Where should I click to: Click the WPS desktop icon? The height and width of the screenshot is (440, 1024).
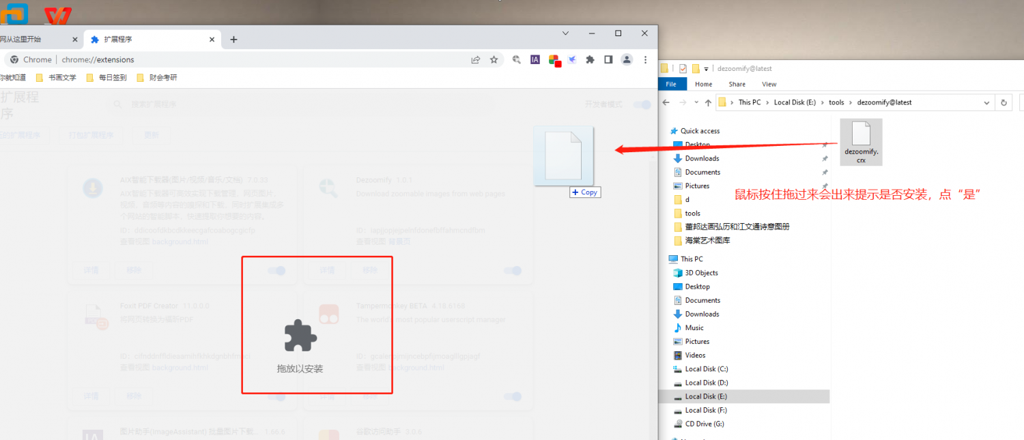57,14
